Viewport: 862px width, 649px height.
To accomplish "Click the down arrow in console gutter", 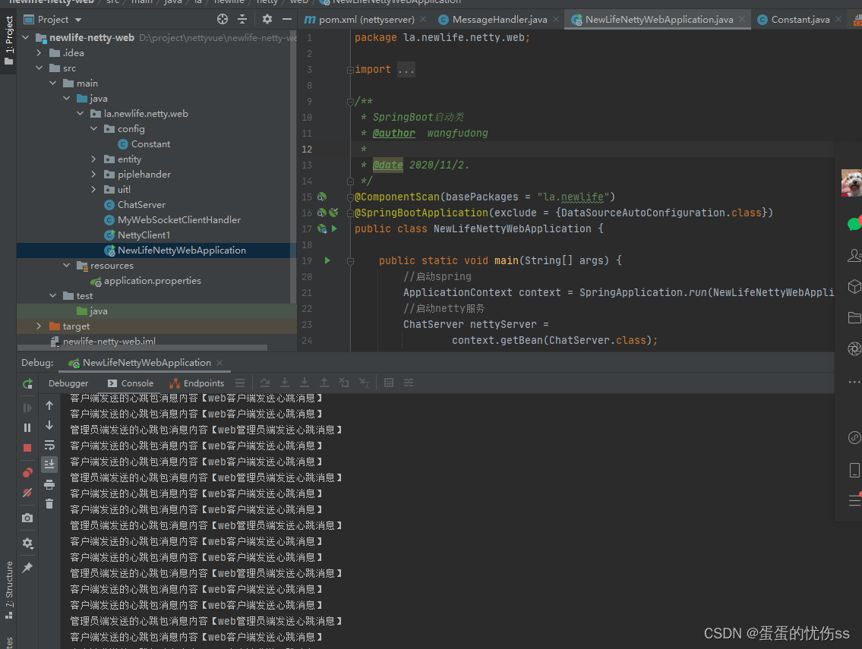I will pyautogui.click(x=49, y=425).
